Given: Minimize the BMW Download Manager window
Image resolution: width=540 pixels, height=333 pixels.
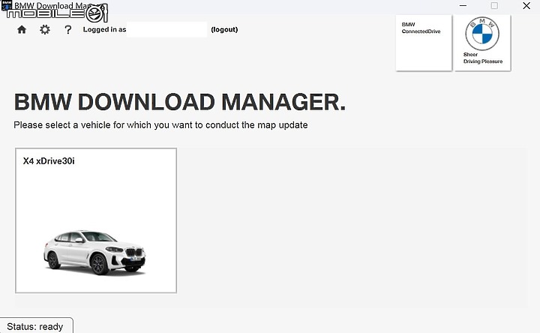Looking at the screenshot, I should [463, 6].
